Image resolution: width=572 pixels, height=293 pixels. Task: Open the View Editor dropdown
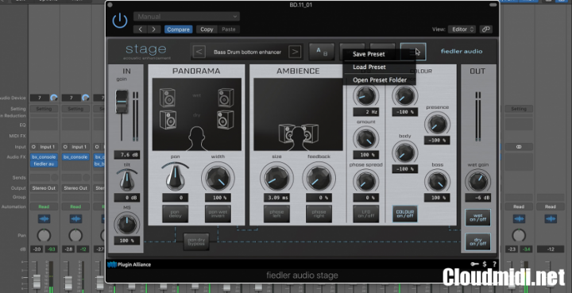pos(462,29)
